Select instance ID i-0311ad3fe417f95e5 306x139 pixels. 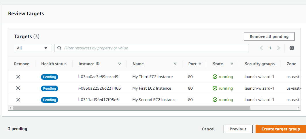tap(99, 100)
